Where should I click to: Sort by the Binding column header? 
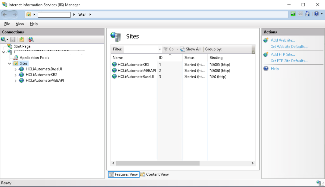click(x=231, y=58)
